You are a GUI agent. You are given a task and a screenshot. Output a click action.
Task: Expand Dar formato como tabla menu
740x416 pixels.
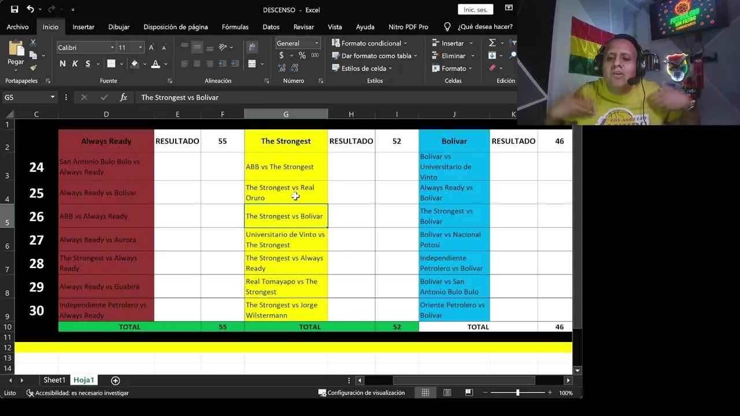(x=375, y=55)
